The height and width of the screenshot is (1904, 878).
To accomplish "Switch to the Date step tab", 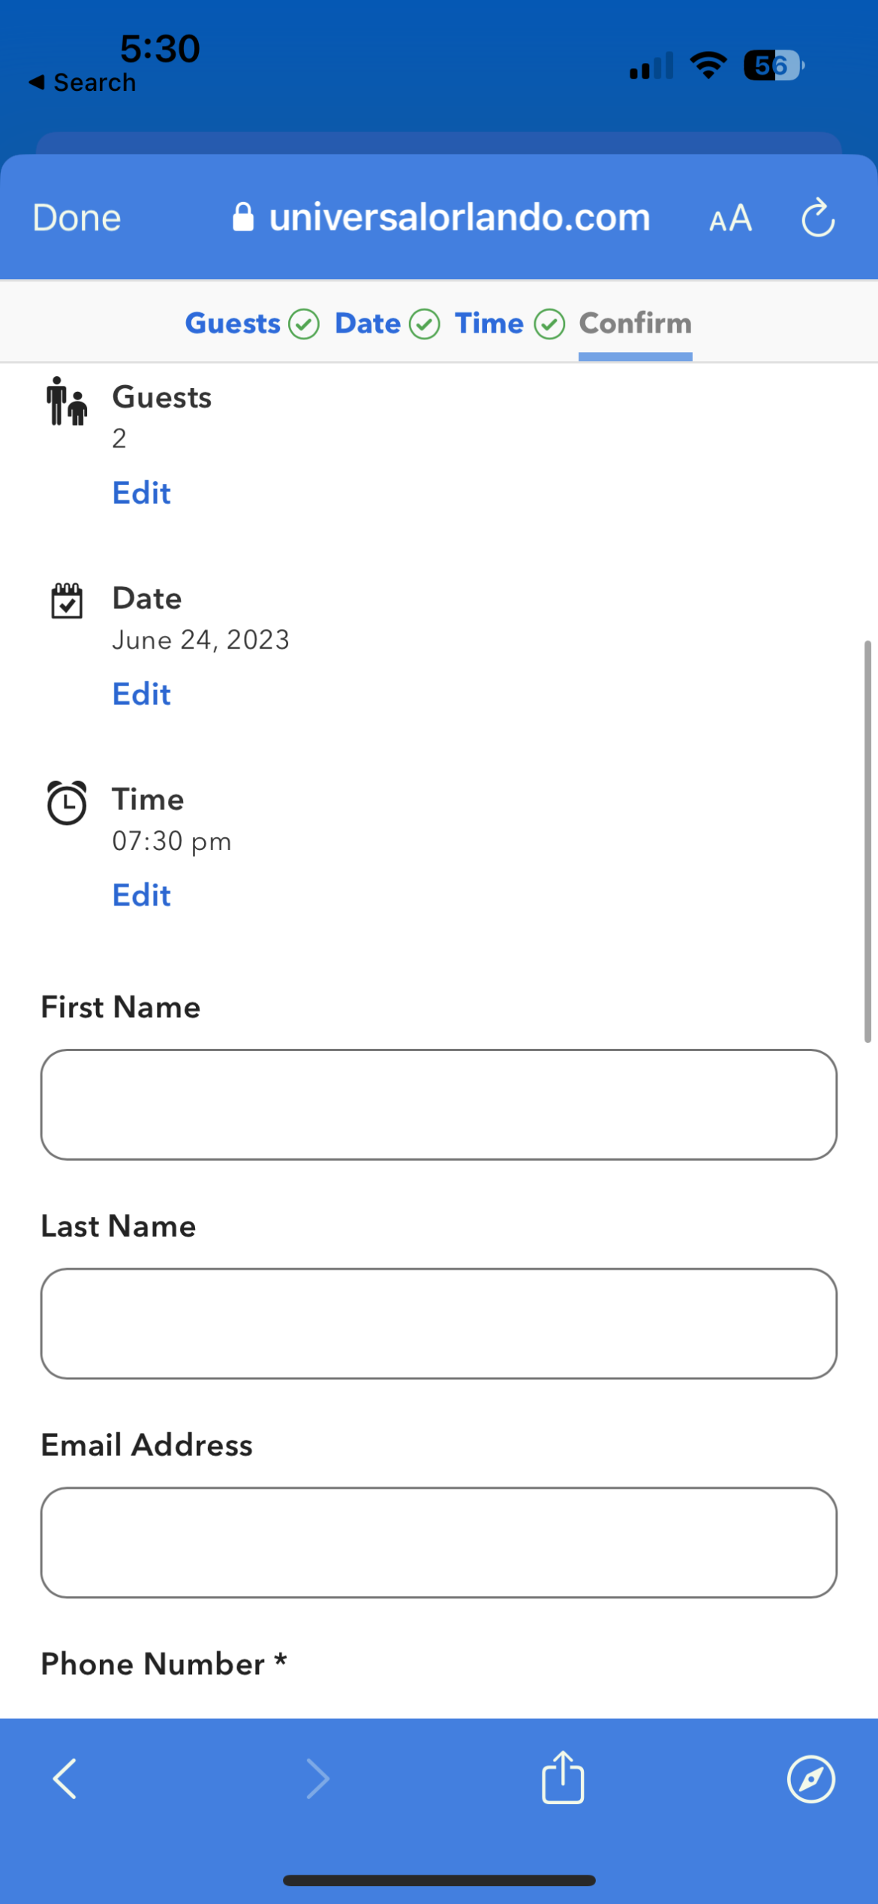I will click(x=368, y=324).
